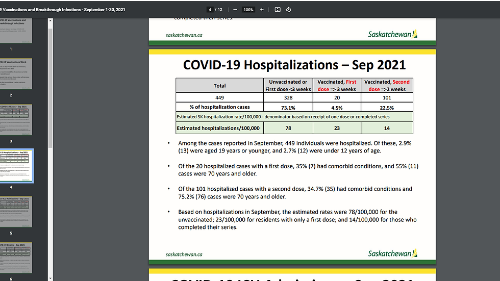Screen dimensions: 500x281
Task: Click Saskatchewan logo on the upper slide footer
Action: click(x=392, y=34)
